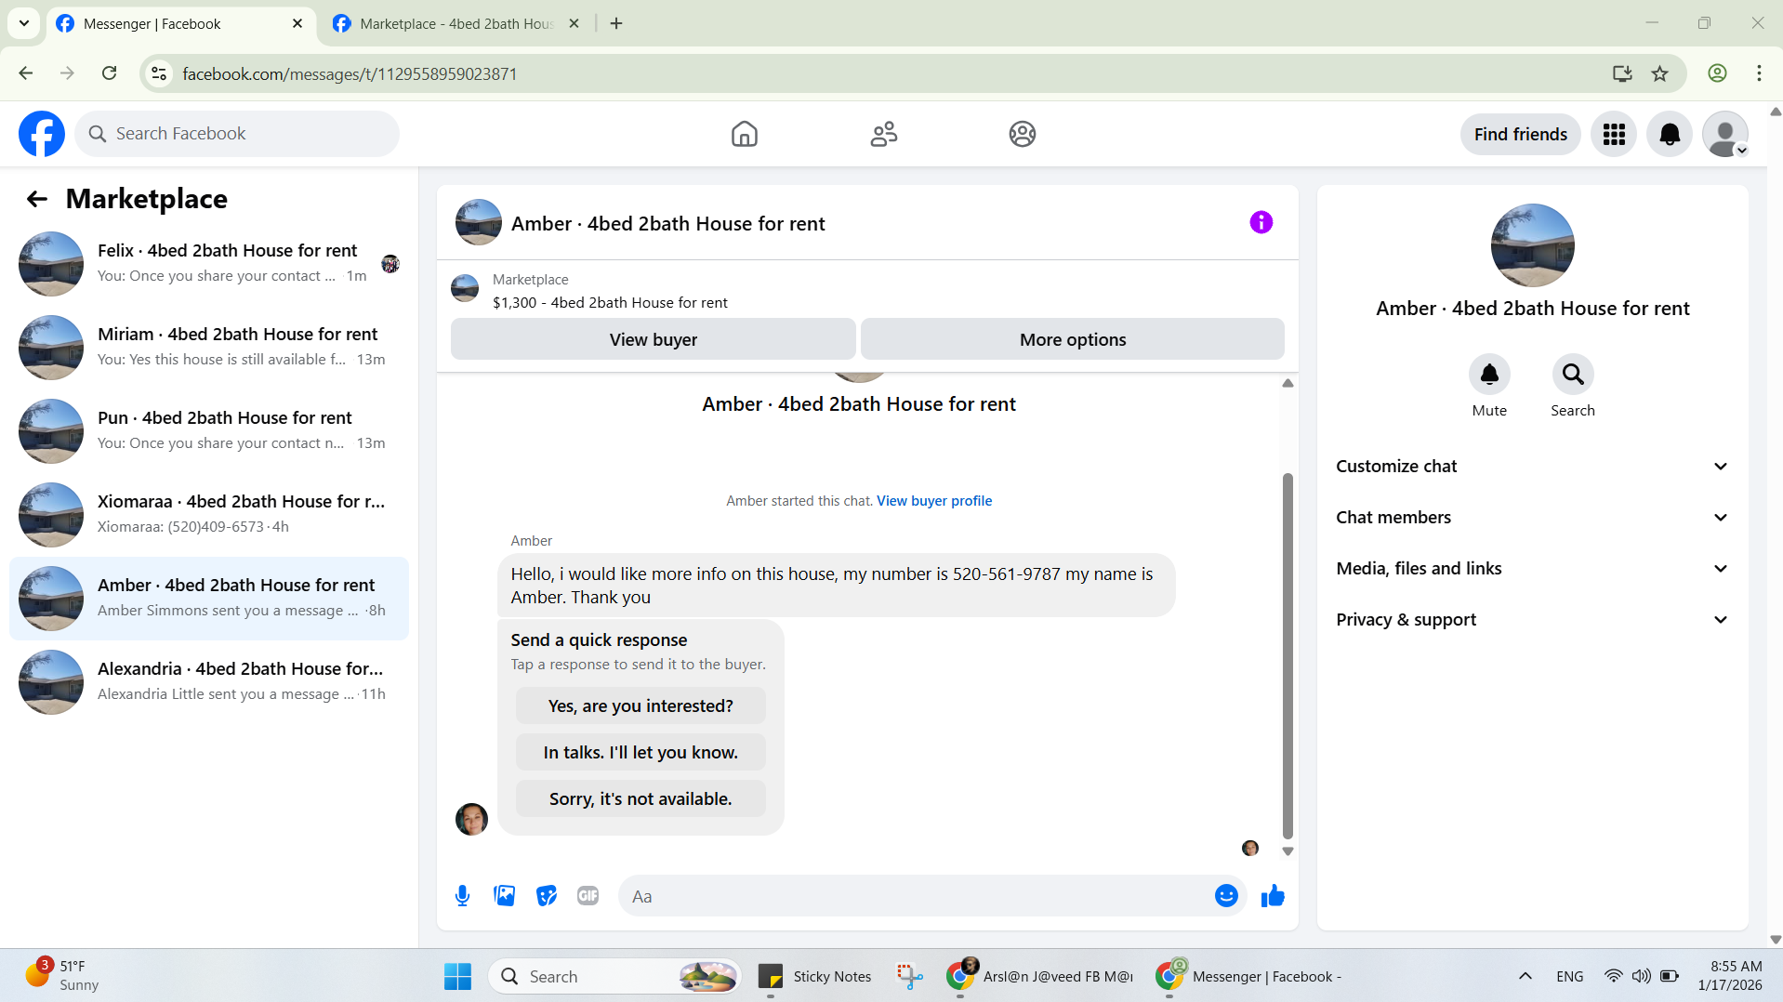Click the View buyer button

(653, 339)
